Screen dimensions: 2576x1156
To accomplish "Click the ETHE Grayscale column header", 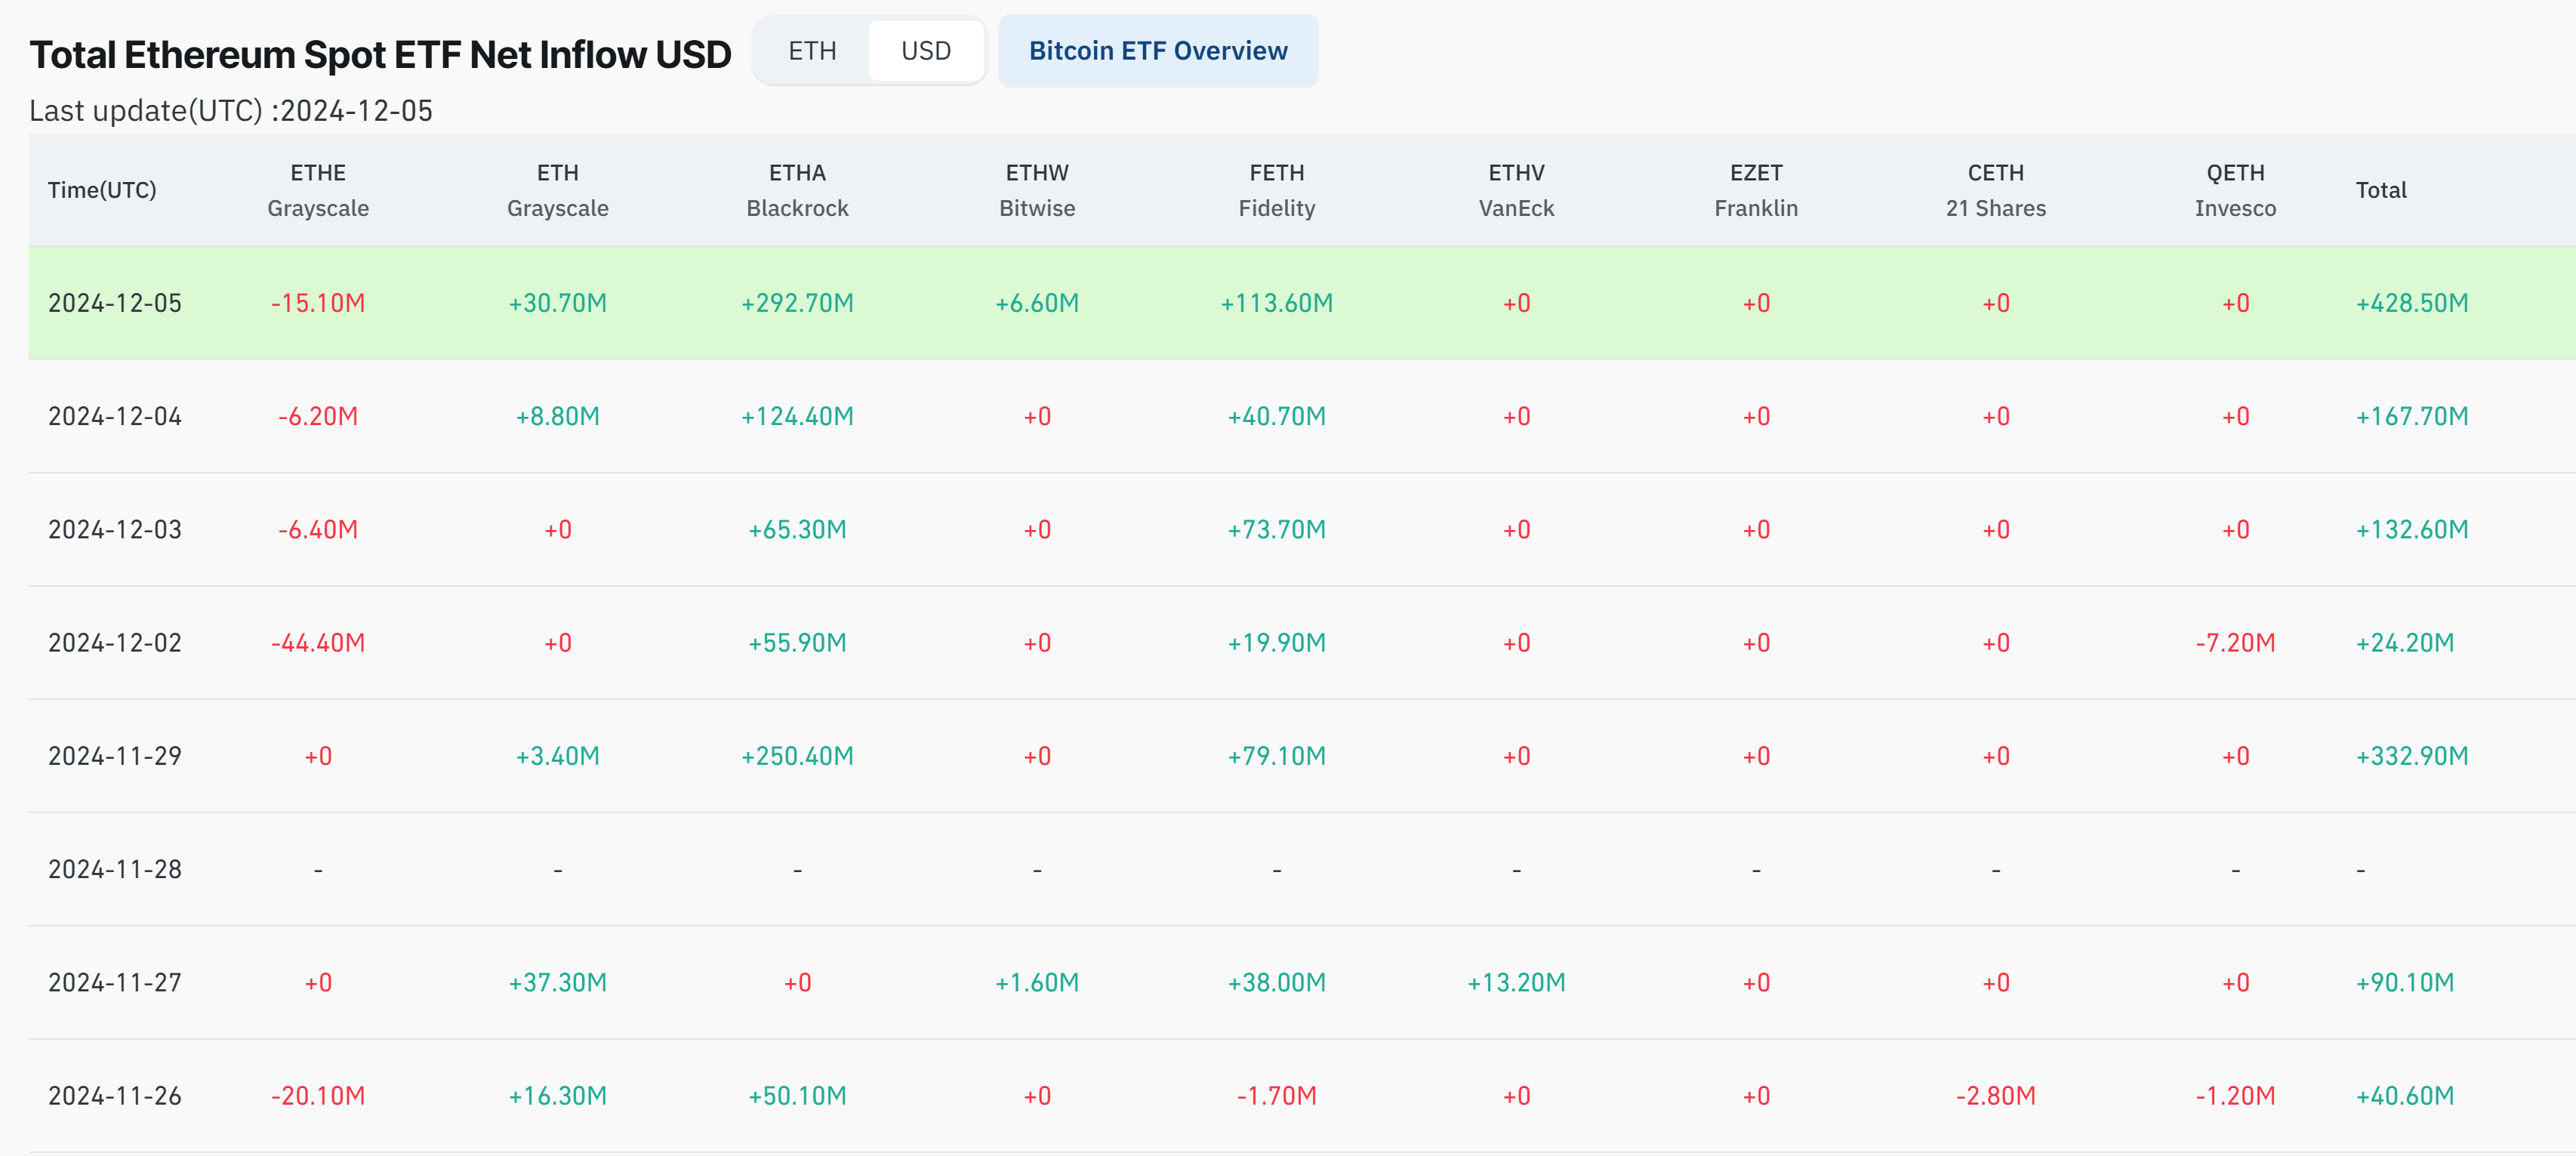I will pos(318,190).
